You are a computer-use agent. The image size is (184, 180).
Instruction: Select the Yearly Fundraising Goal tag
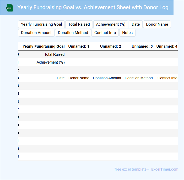(x=41, y=24)
